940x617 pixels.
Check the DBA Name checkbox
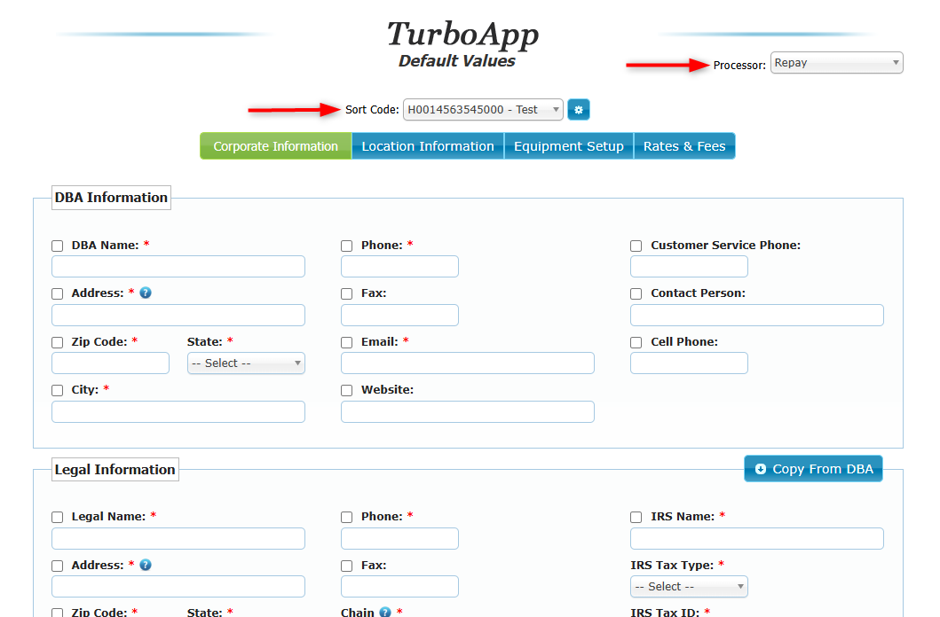click(58, 246)
